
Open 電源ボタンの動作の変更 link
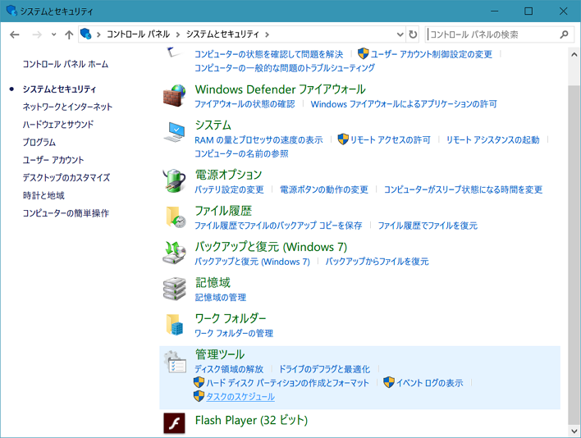[x=324, y=189]
